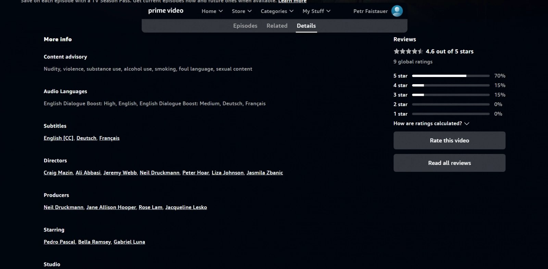Open producer Rose Lam link

point(151,207)
